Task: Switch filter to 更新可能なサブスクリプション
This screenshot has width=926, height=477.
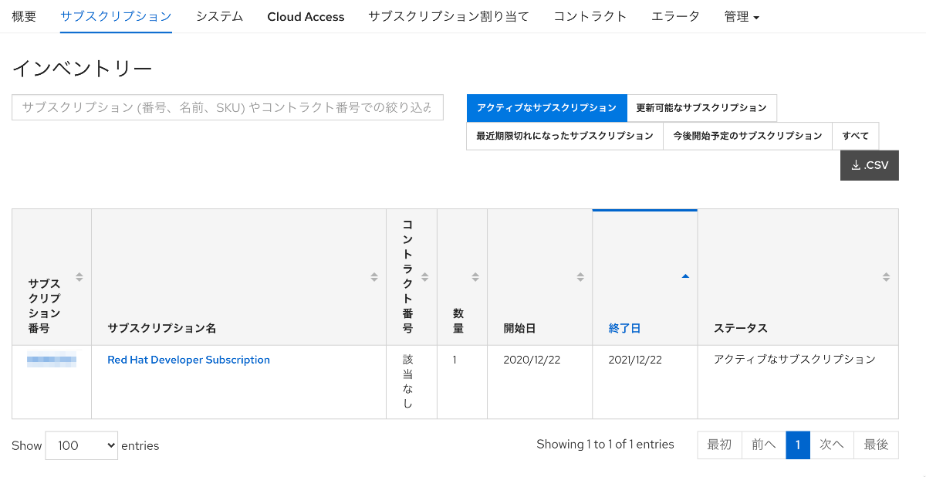Action: [x=701, y=108]
